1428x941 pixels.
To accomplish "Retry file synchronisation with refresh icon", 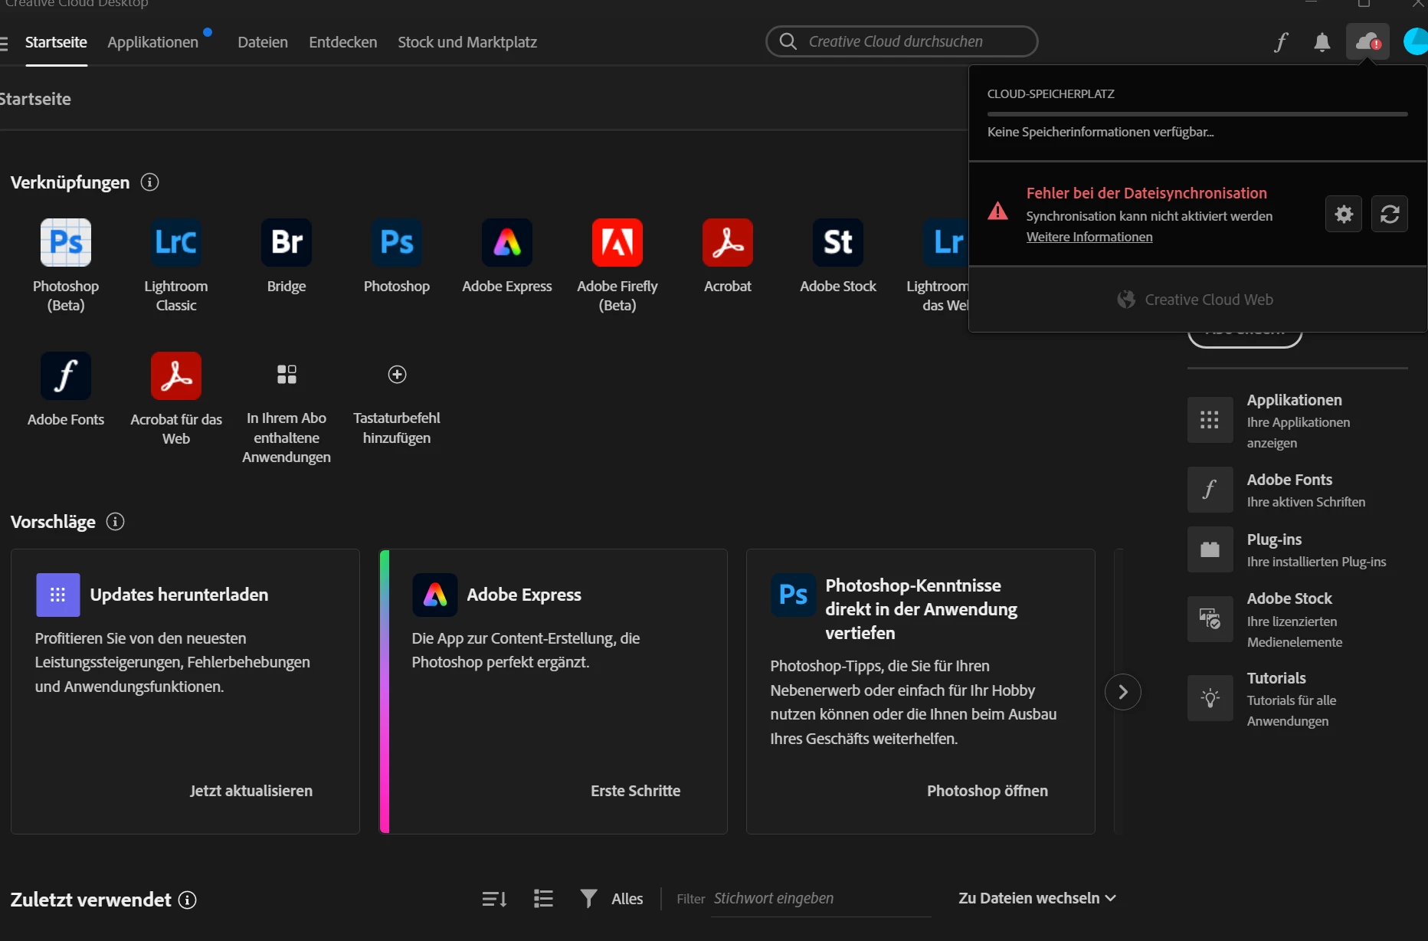I will (x=1390, y=214).
